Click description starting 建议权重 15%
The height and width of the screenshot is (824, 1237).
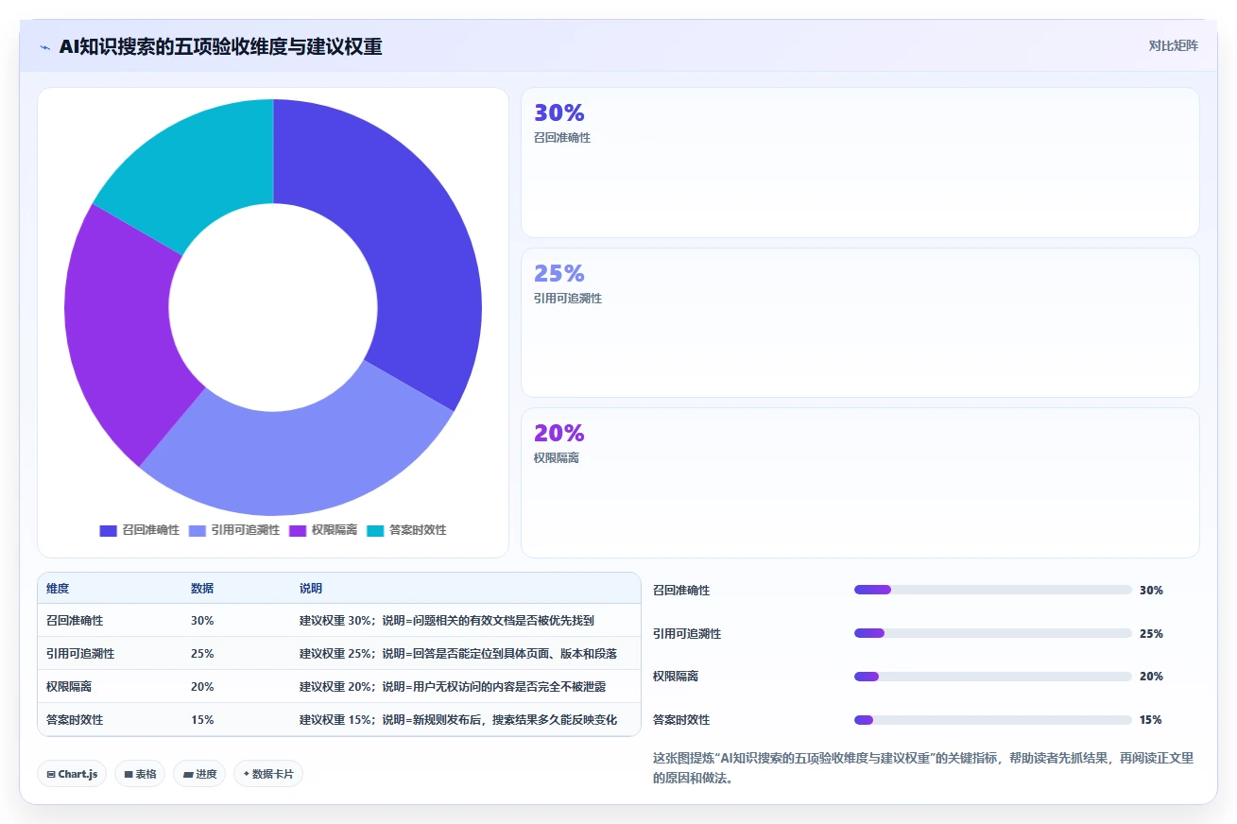click(458, 719)
